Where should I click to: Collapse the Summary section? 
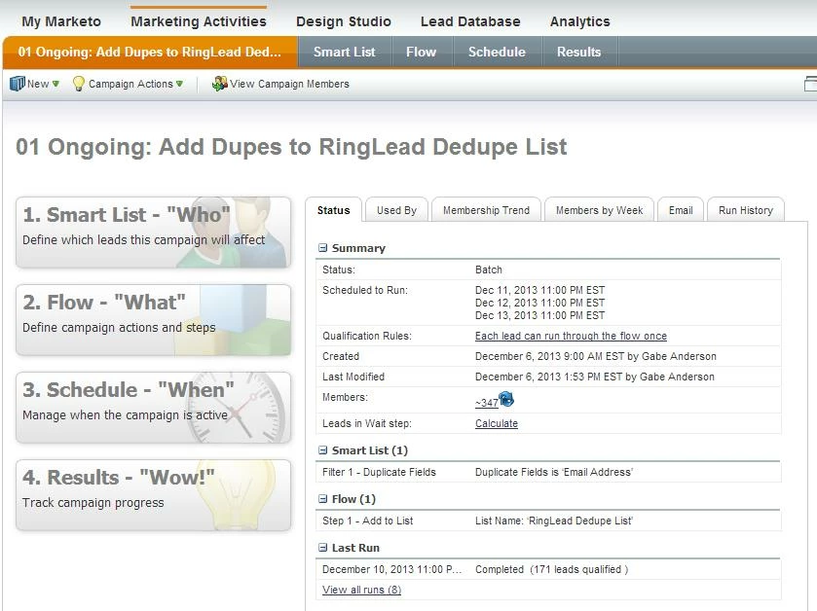tap(322, 248)
